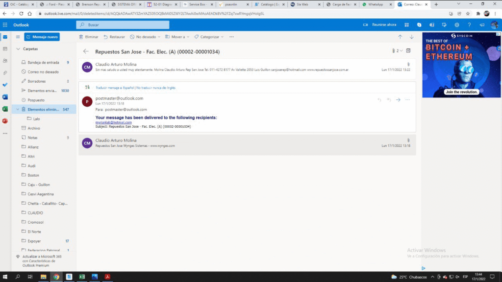Screen dimensions: 502x282
Task: Open Skype from the Outlook header
Action: pos(419,24)
